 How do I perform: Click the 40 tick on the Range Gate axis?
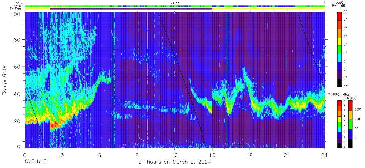click(18, 94)
